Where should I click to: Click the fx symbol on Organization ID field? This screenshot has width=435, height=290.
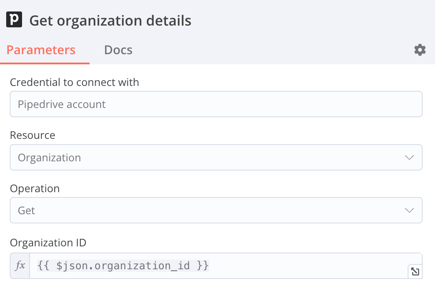(20, 265)
